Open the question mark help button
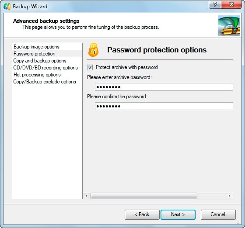Image resolution: width=245 pixels, height=228 pixels. click(215, 4)
